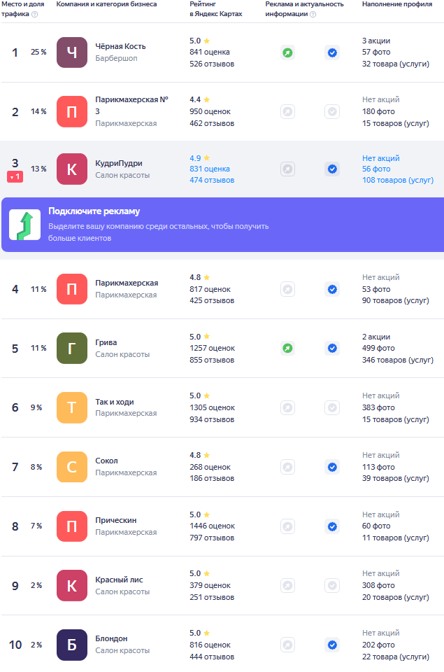Click the blue verified checkmark for Сокол
The image size is (444, 672).
pos(332,467)
